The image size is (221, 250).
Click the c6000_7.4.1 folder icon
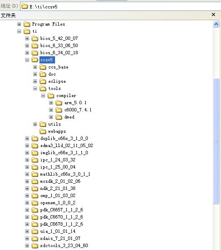coord(59,110)
